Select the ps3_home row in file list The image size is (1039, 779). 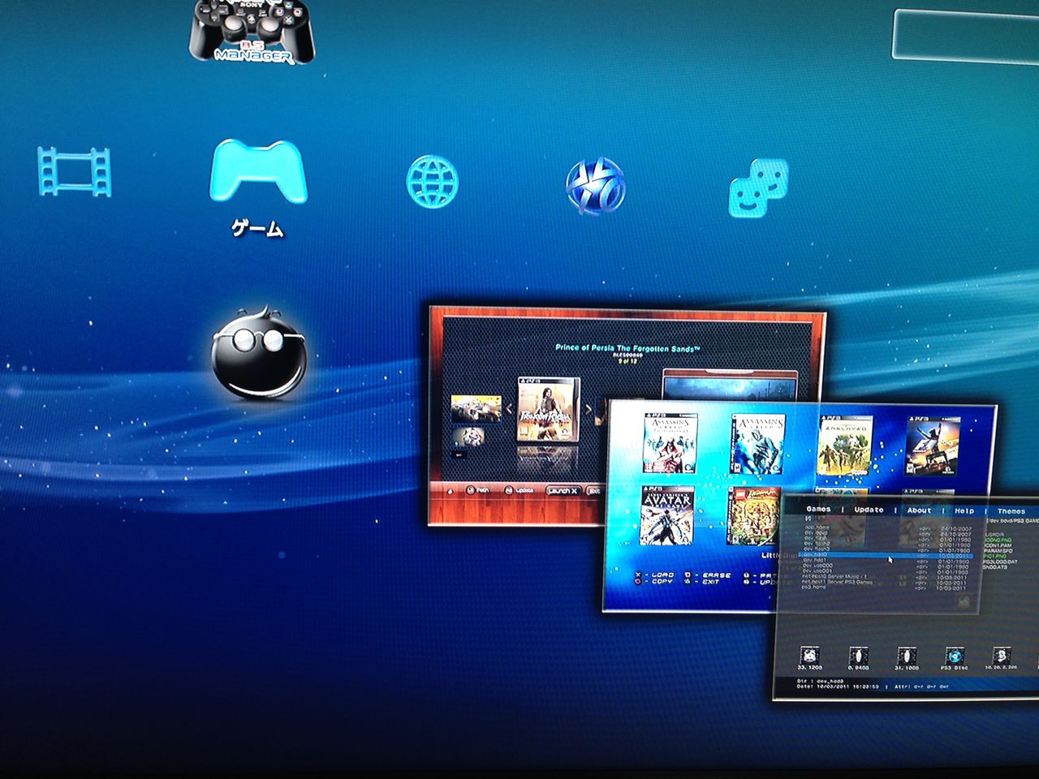(885, 587)
